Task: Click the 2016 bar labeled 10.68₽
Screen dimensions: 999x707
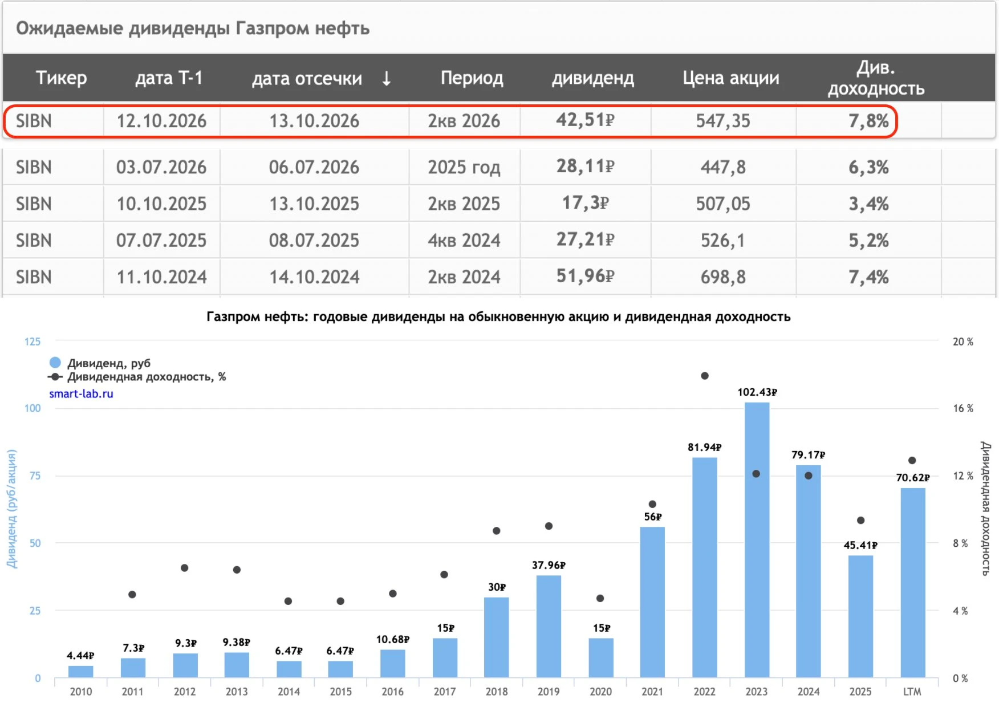Action: 393,663
